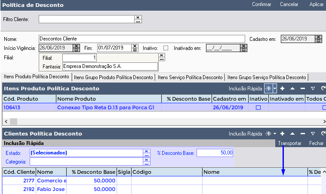Open Filial lookup via the ellipsis icon
Viewport: 326px width, 194px height.
coord(162,59)
